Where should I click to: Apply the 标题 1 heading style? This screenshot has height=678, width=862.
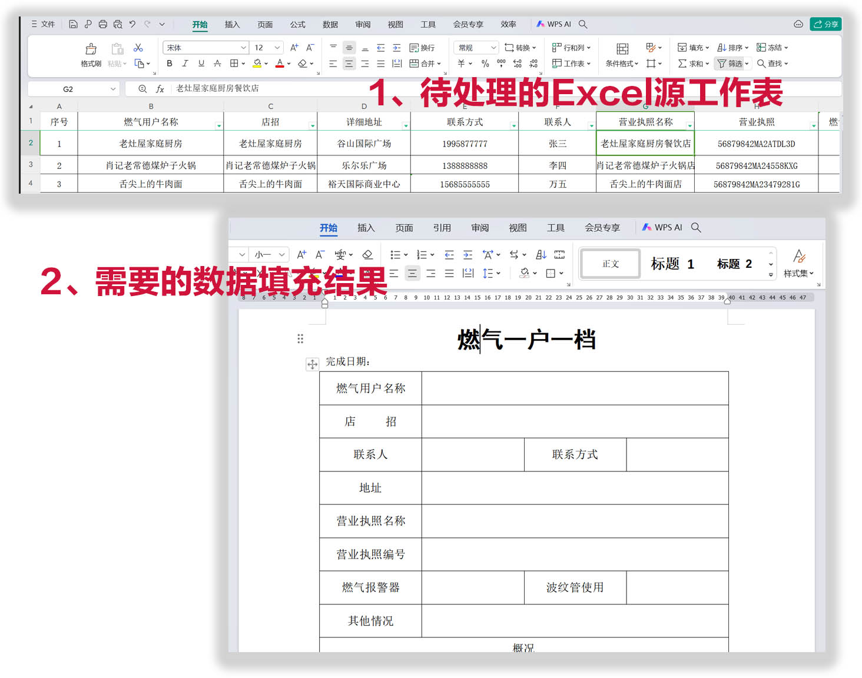click(x=672, y=264)
